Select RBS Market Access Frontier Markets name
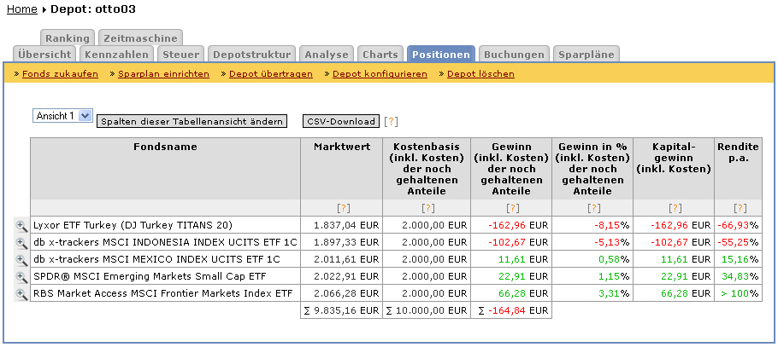 [x=162, y=293]
